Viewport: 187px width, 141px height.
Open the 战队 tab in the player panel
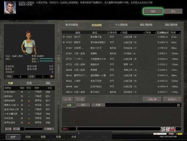(x=48, y=83)
